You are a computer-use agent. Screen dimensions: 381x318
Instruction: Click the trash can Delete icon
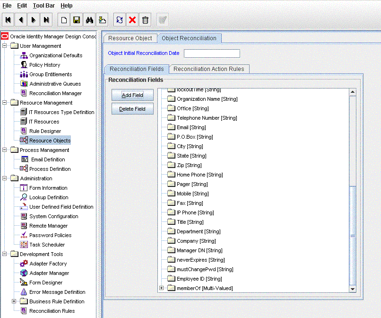point(146,20)
